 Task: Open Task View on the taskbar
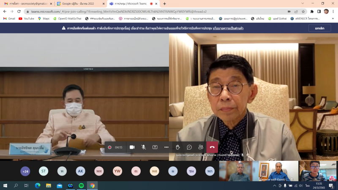pos(26,186)
